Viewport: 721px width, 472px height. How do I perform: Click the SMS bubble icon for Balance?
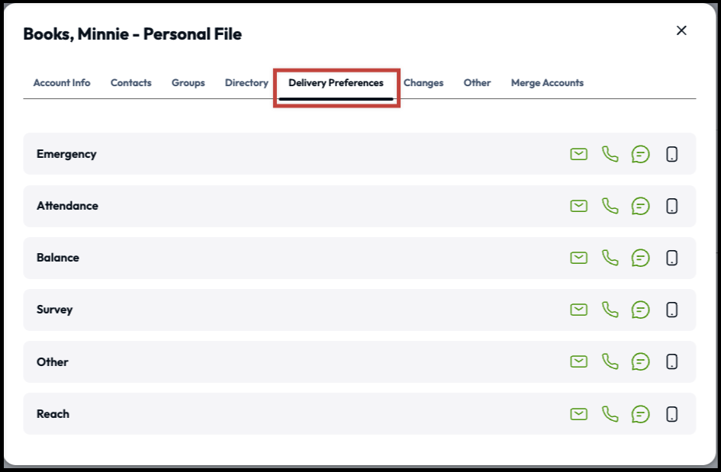tap(641, 257)
